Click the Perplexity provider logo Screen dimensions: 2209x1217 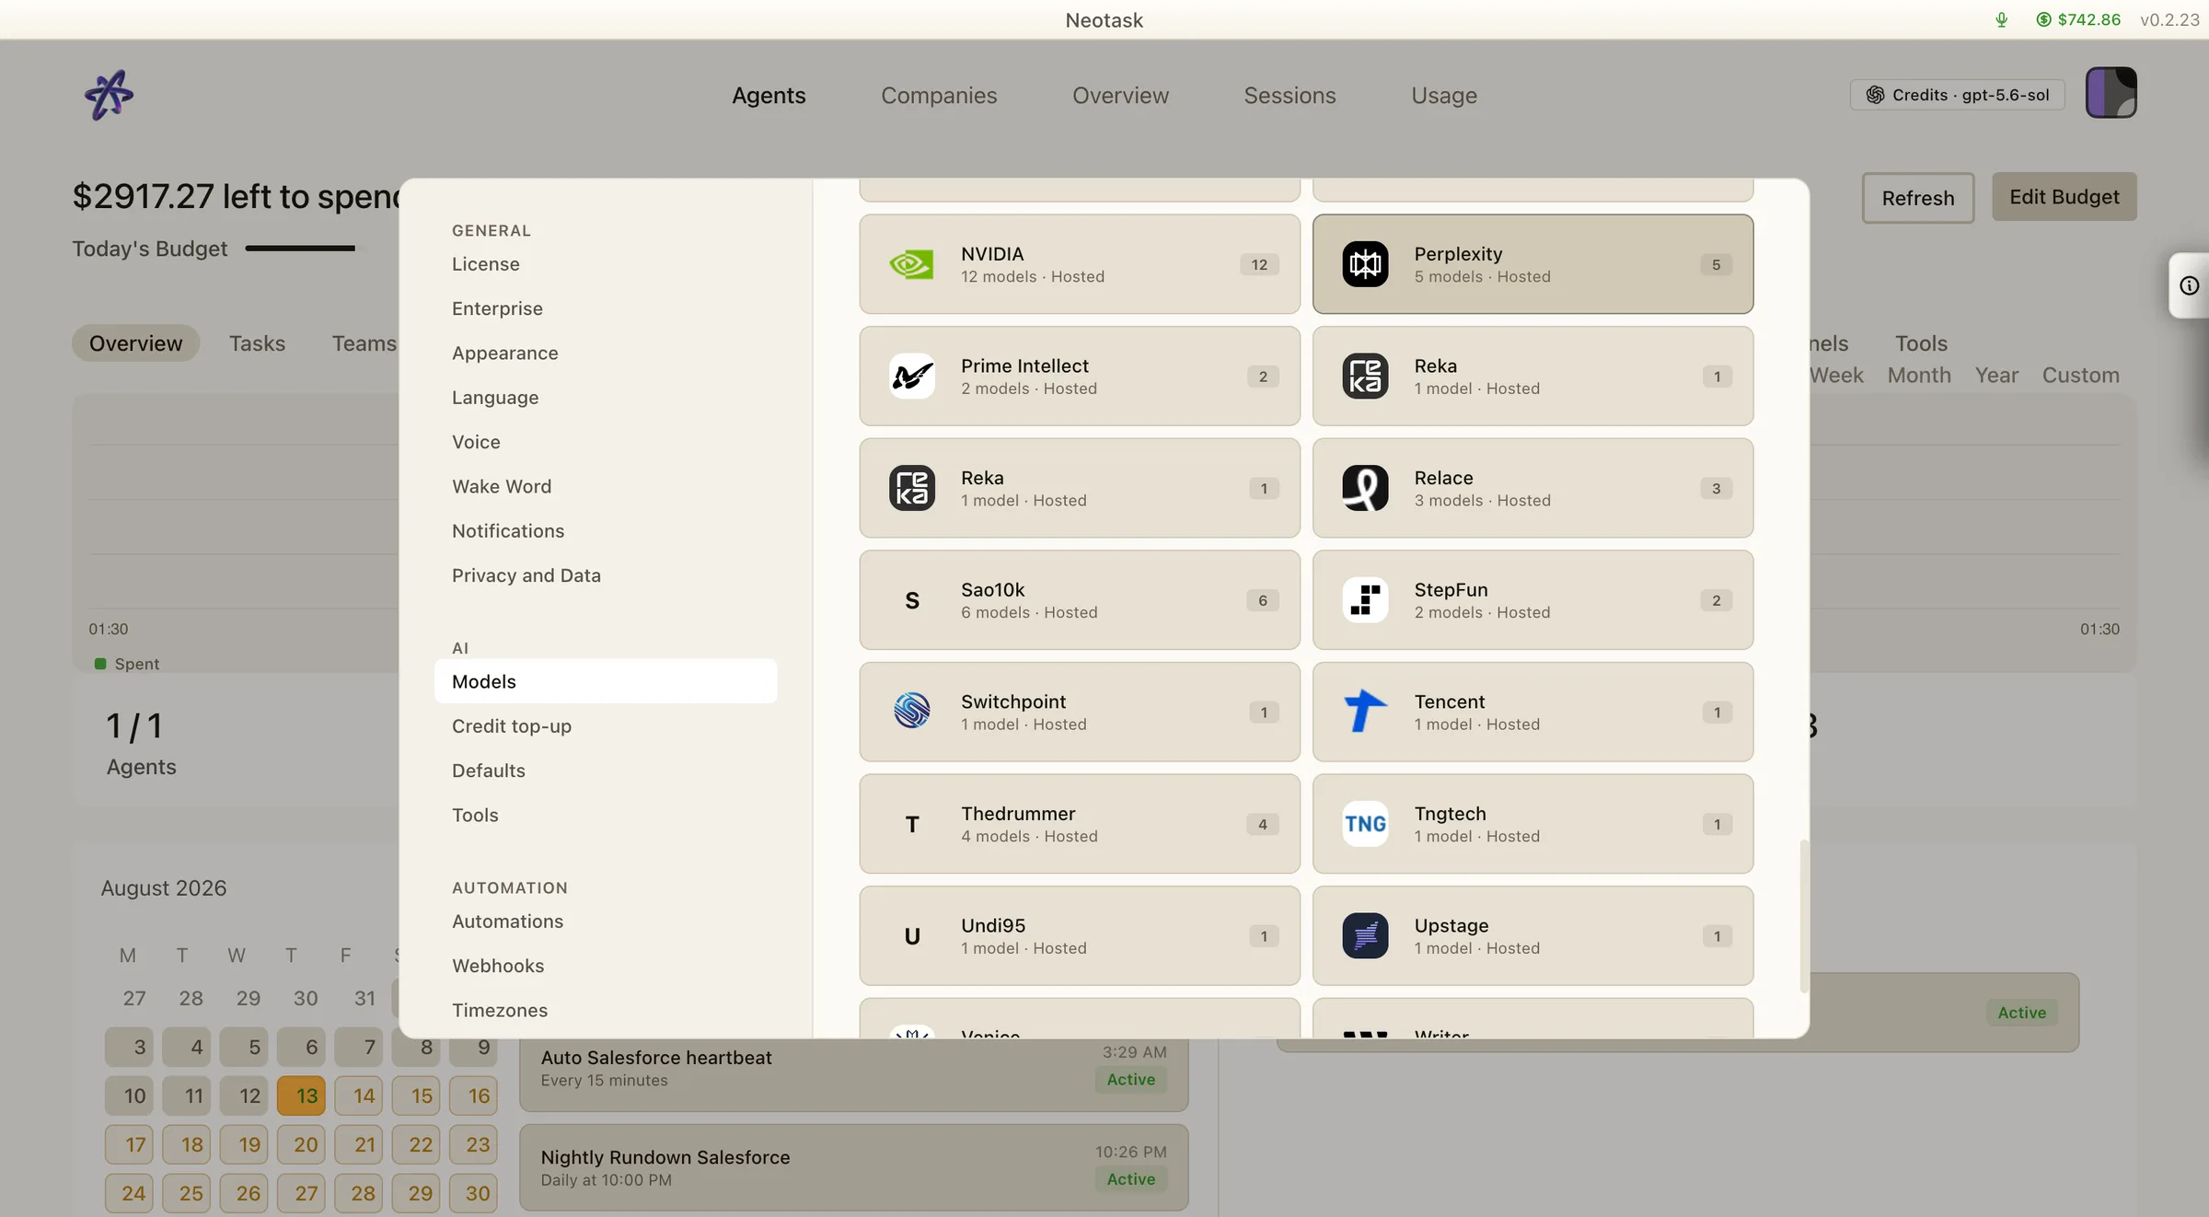(1365, 264)
